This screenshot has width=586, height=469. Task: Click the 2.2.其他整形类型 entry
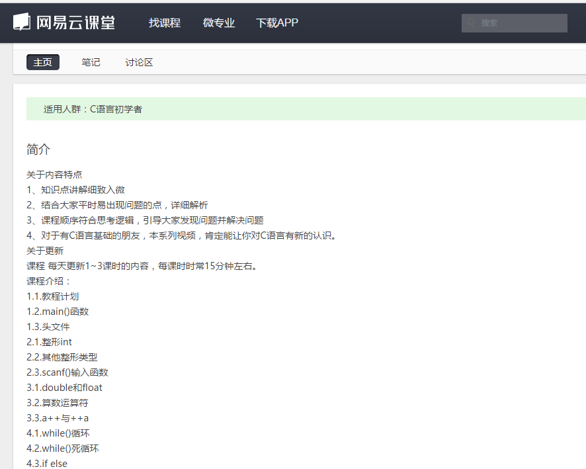point(62,357)
